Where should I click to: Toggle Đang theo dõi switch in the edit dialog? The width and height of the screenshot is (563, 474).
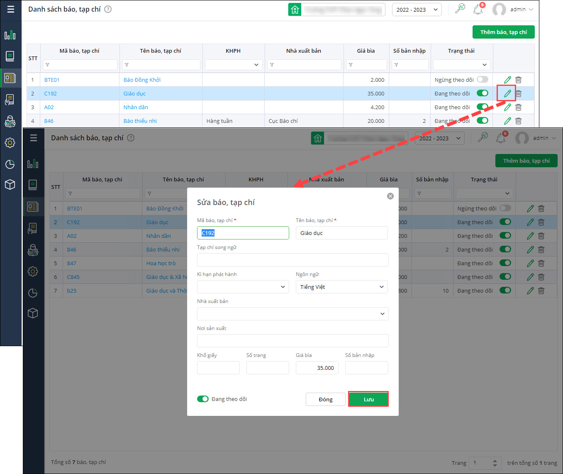[x=203, y=399]
